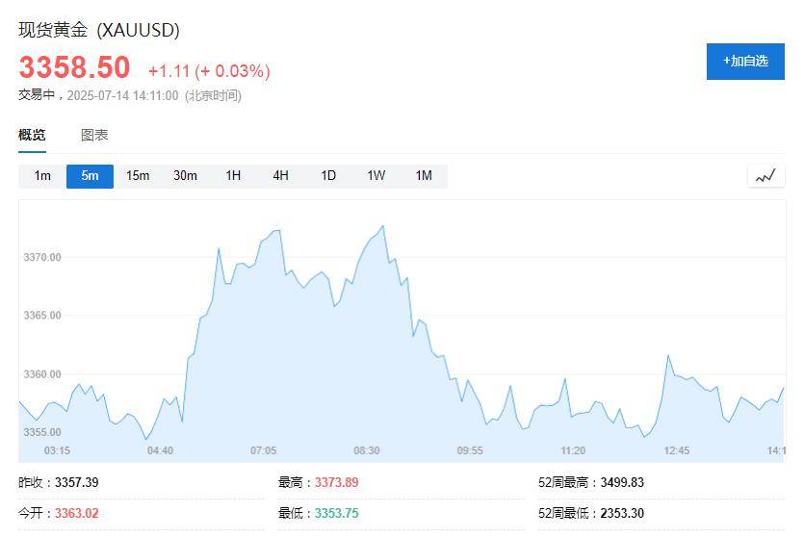
Task: Click the current price 3358.50
Action: pos(74,67)
